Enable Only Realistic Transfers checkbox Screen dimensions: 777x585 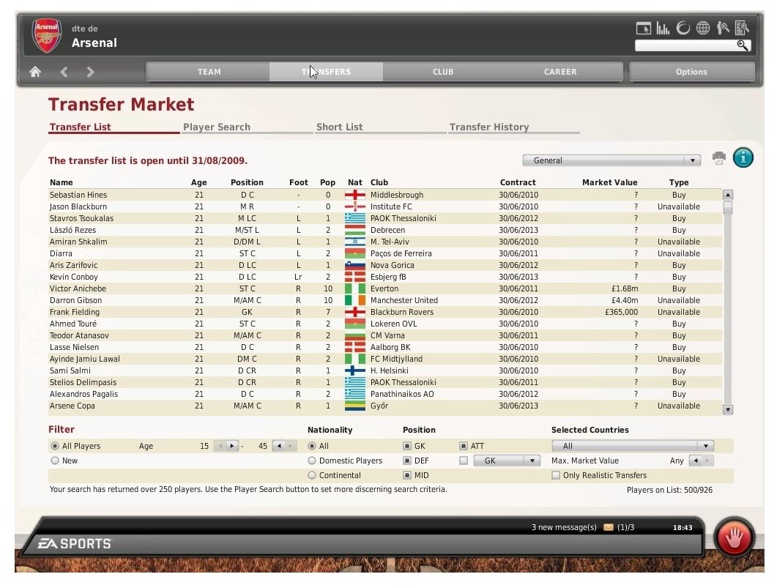(x=556, y=475)
